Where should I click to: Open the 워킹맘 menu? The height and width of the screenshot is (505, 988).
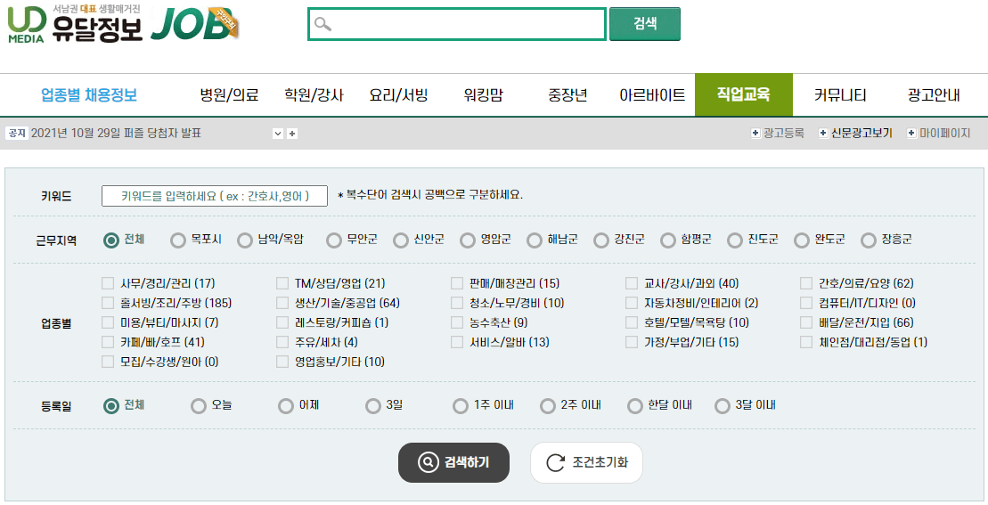tap(483, 95)
